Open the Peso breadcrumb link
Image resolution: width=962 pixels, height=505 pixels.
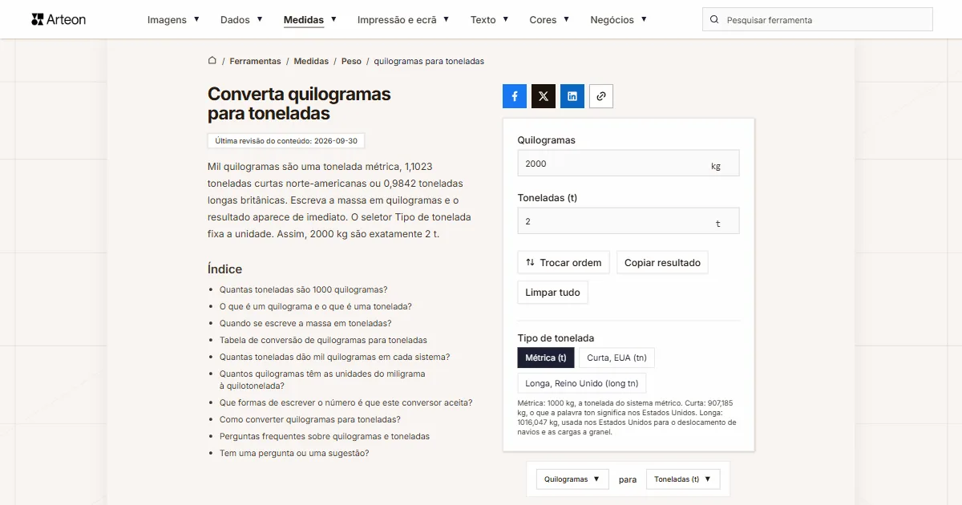pyautogui.click(x=351, y=61)
